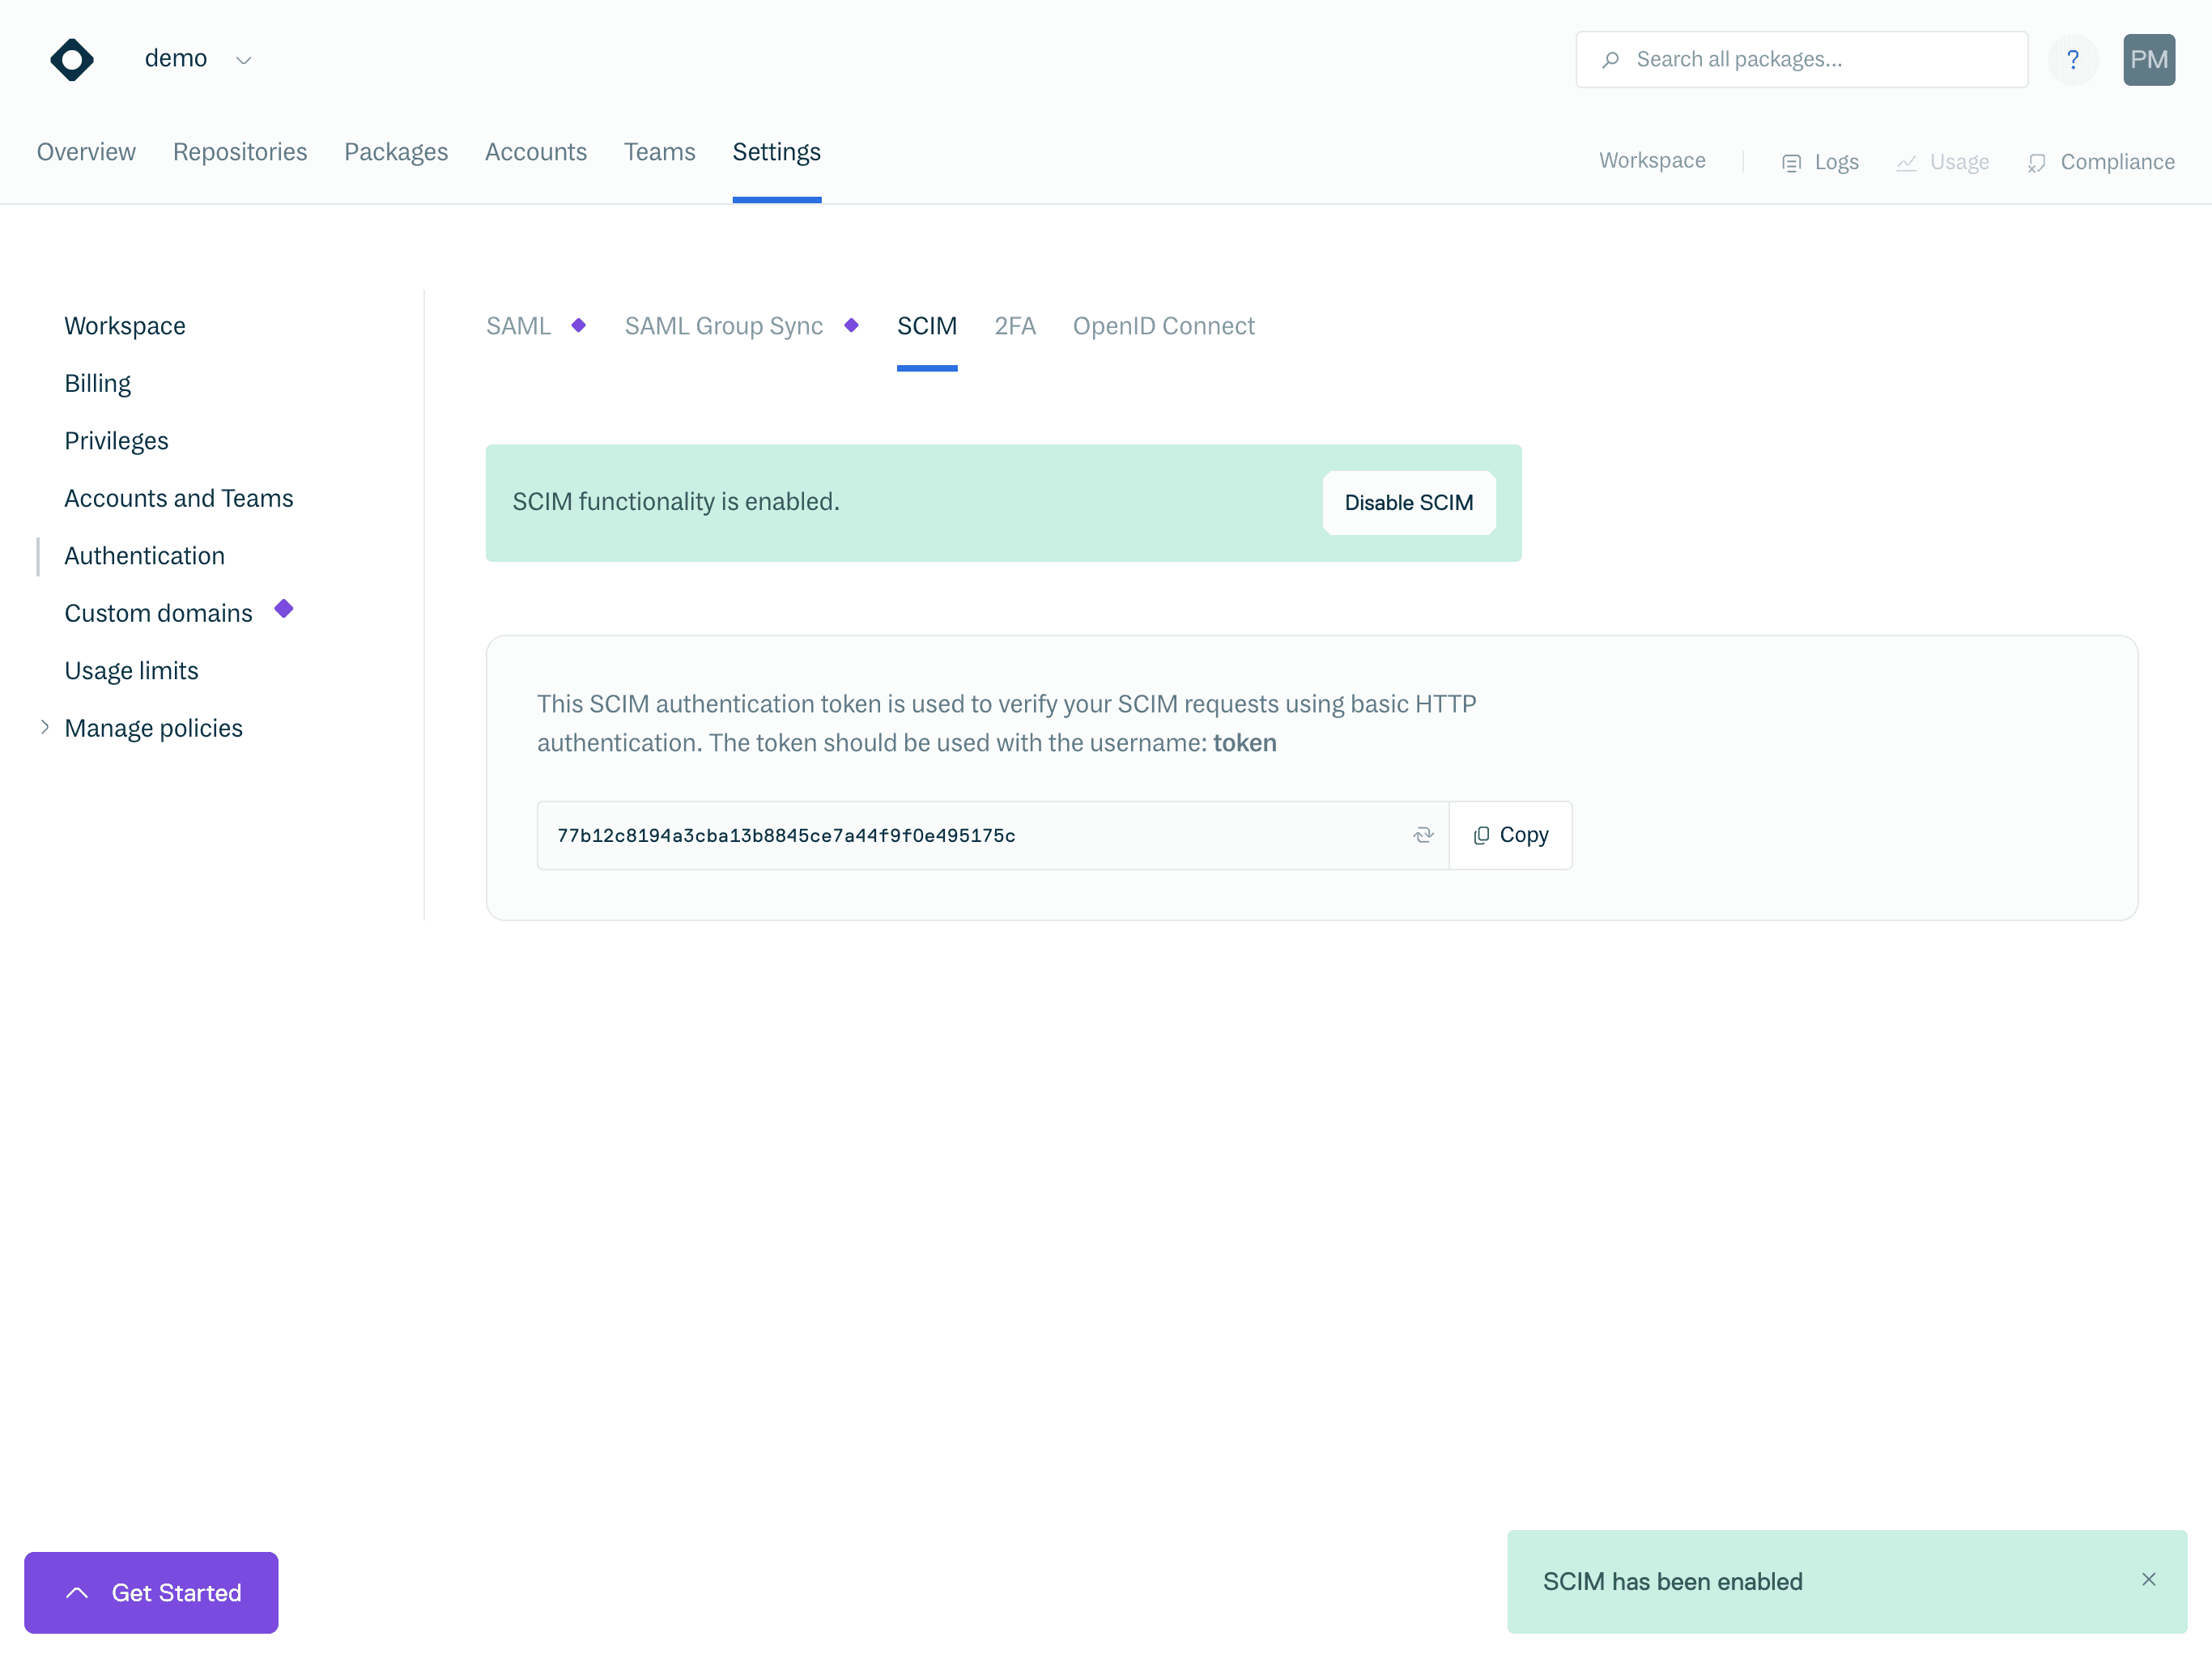Open the PM user avatar menu
The width and height of the screenshot is (2212, 1658).
(x=2148, y=60)
